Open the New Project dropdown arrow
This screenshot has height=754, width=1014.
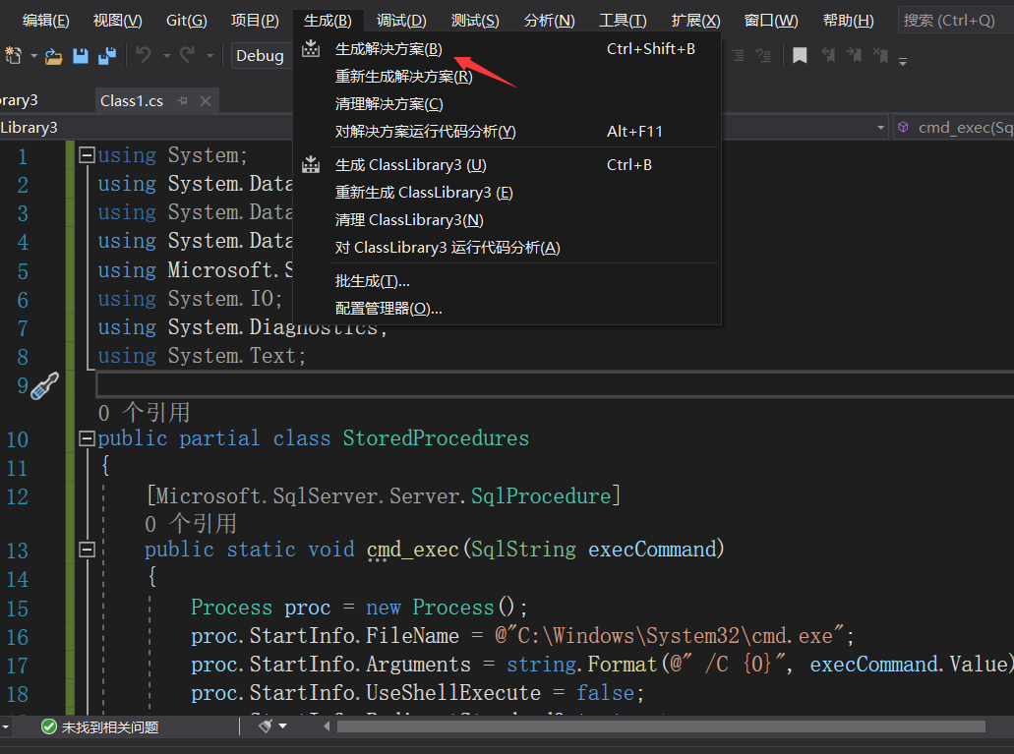click(33, 57)
